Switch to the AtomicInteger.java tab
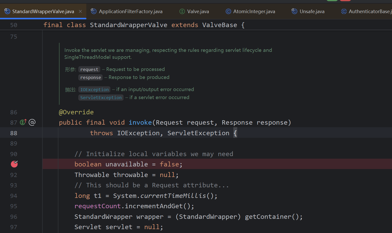The height and width of the screenshot is (233, 392). (x=254, y=12)
